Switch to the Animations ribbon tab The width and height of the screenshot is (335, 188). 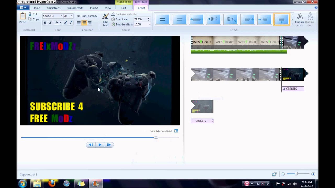[53, 8]
